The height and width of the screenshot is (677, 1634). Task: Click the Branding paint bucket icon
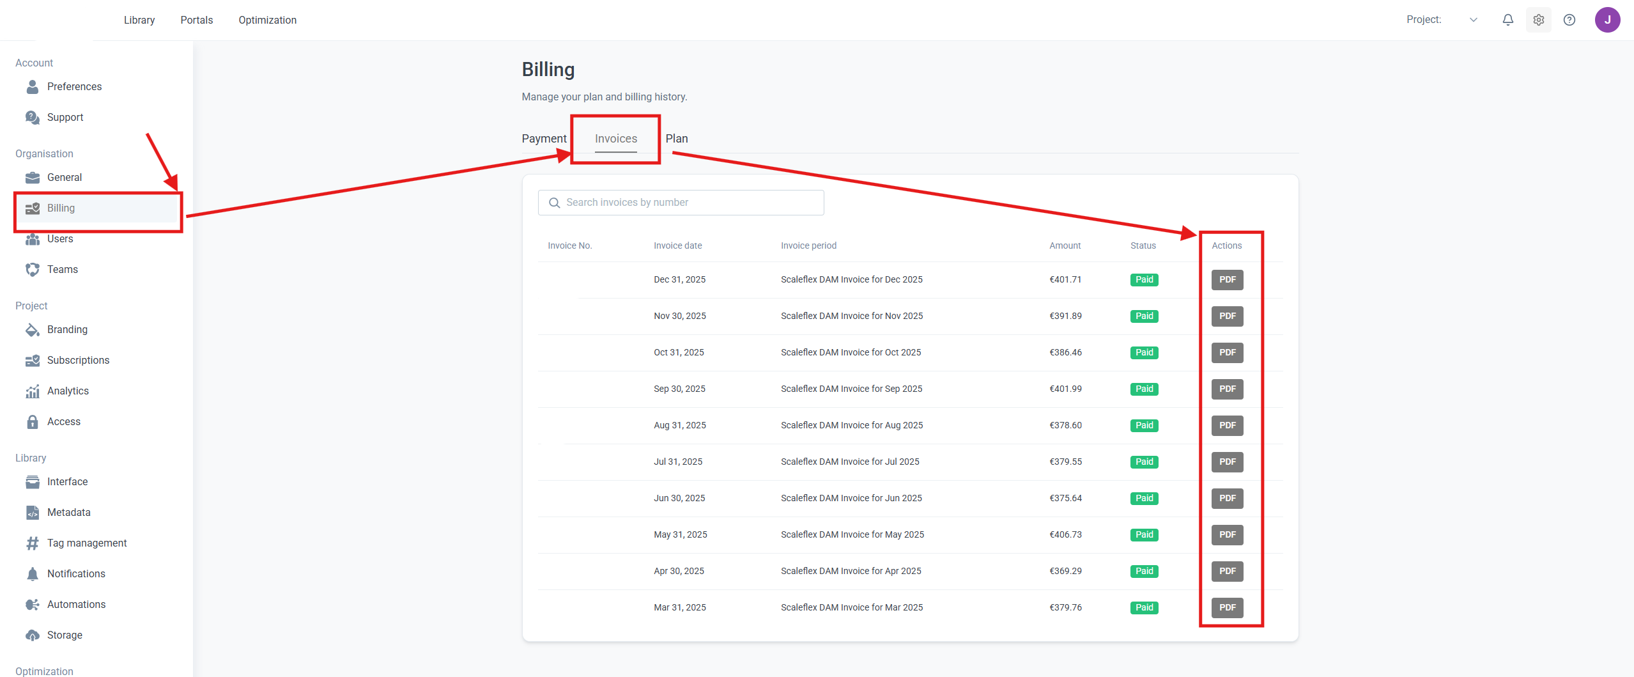[32, 330]
